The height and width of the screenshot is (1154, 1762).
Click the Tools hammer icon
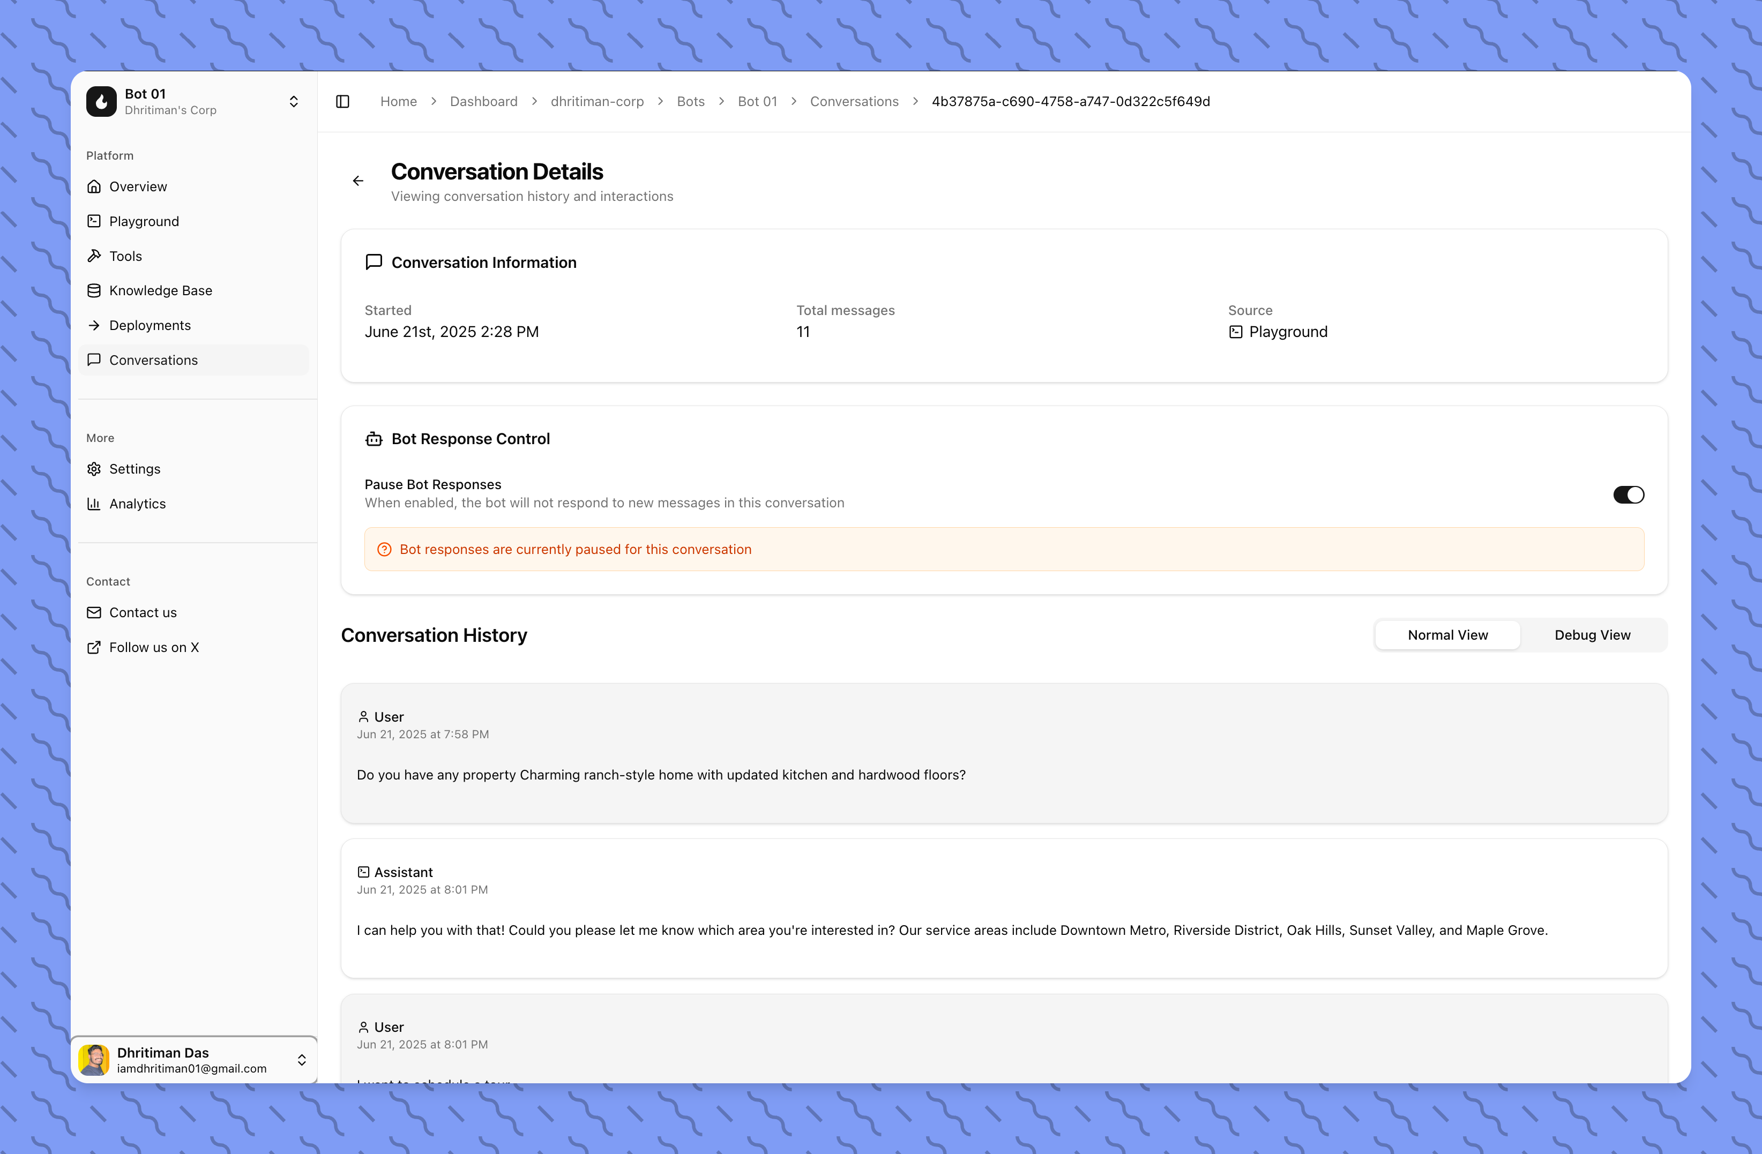(94, 256)
